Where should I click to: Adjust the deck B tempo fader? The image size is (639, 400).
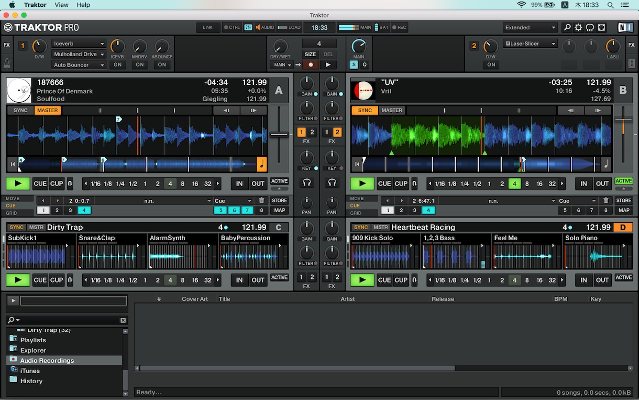coord(623,120)
